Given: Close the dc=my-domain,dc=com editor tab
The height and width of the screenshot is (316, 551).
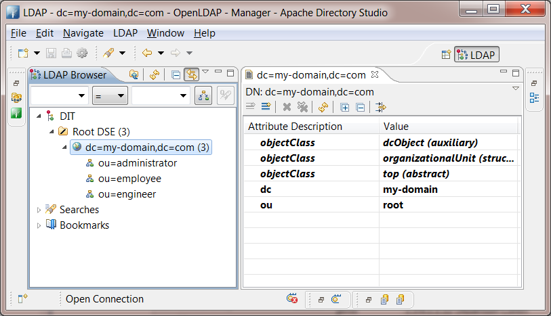Looking at the screenshot, I should tap(375, 74).
